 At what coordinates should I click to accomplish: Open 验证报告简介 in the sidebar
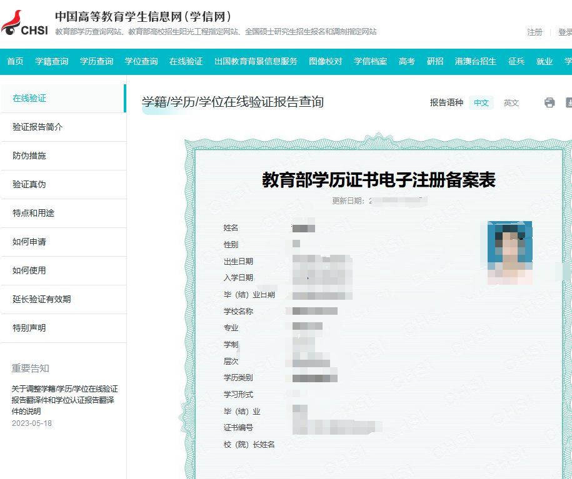[64, 127]
